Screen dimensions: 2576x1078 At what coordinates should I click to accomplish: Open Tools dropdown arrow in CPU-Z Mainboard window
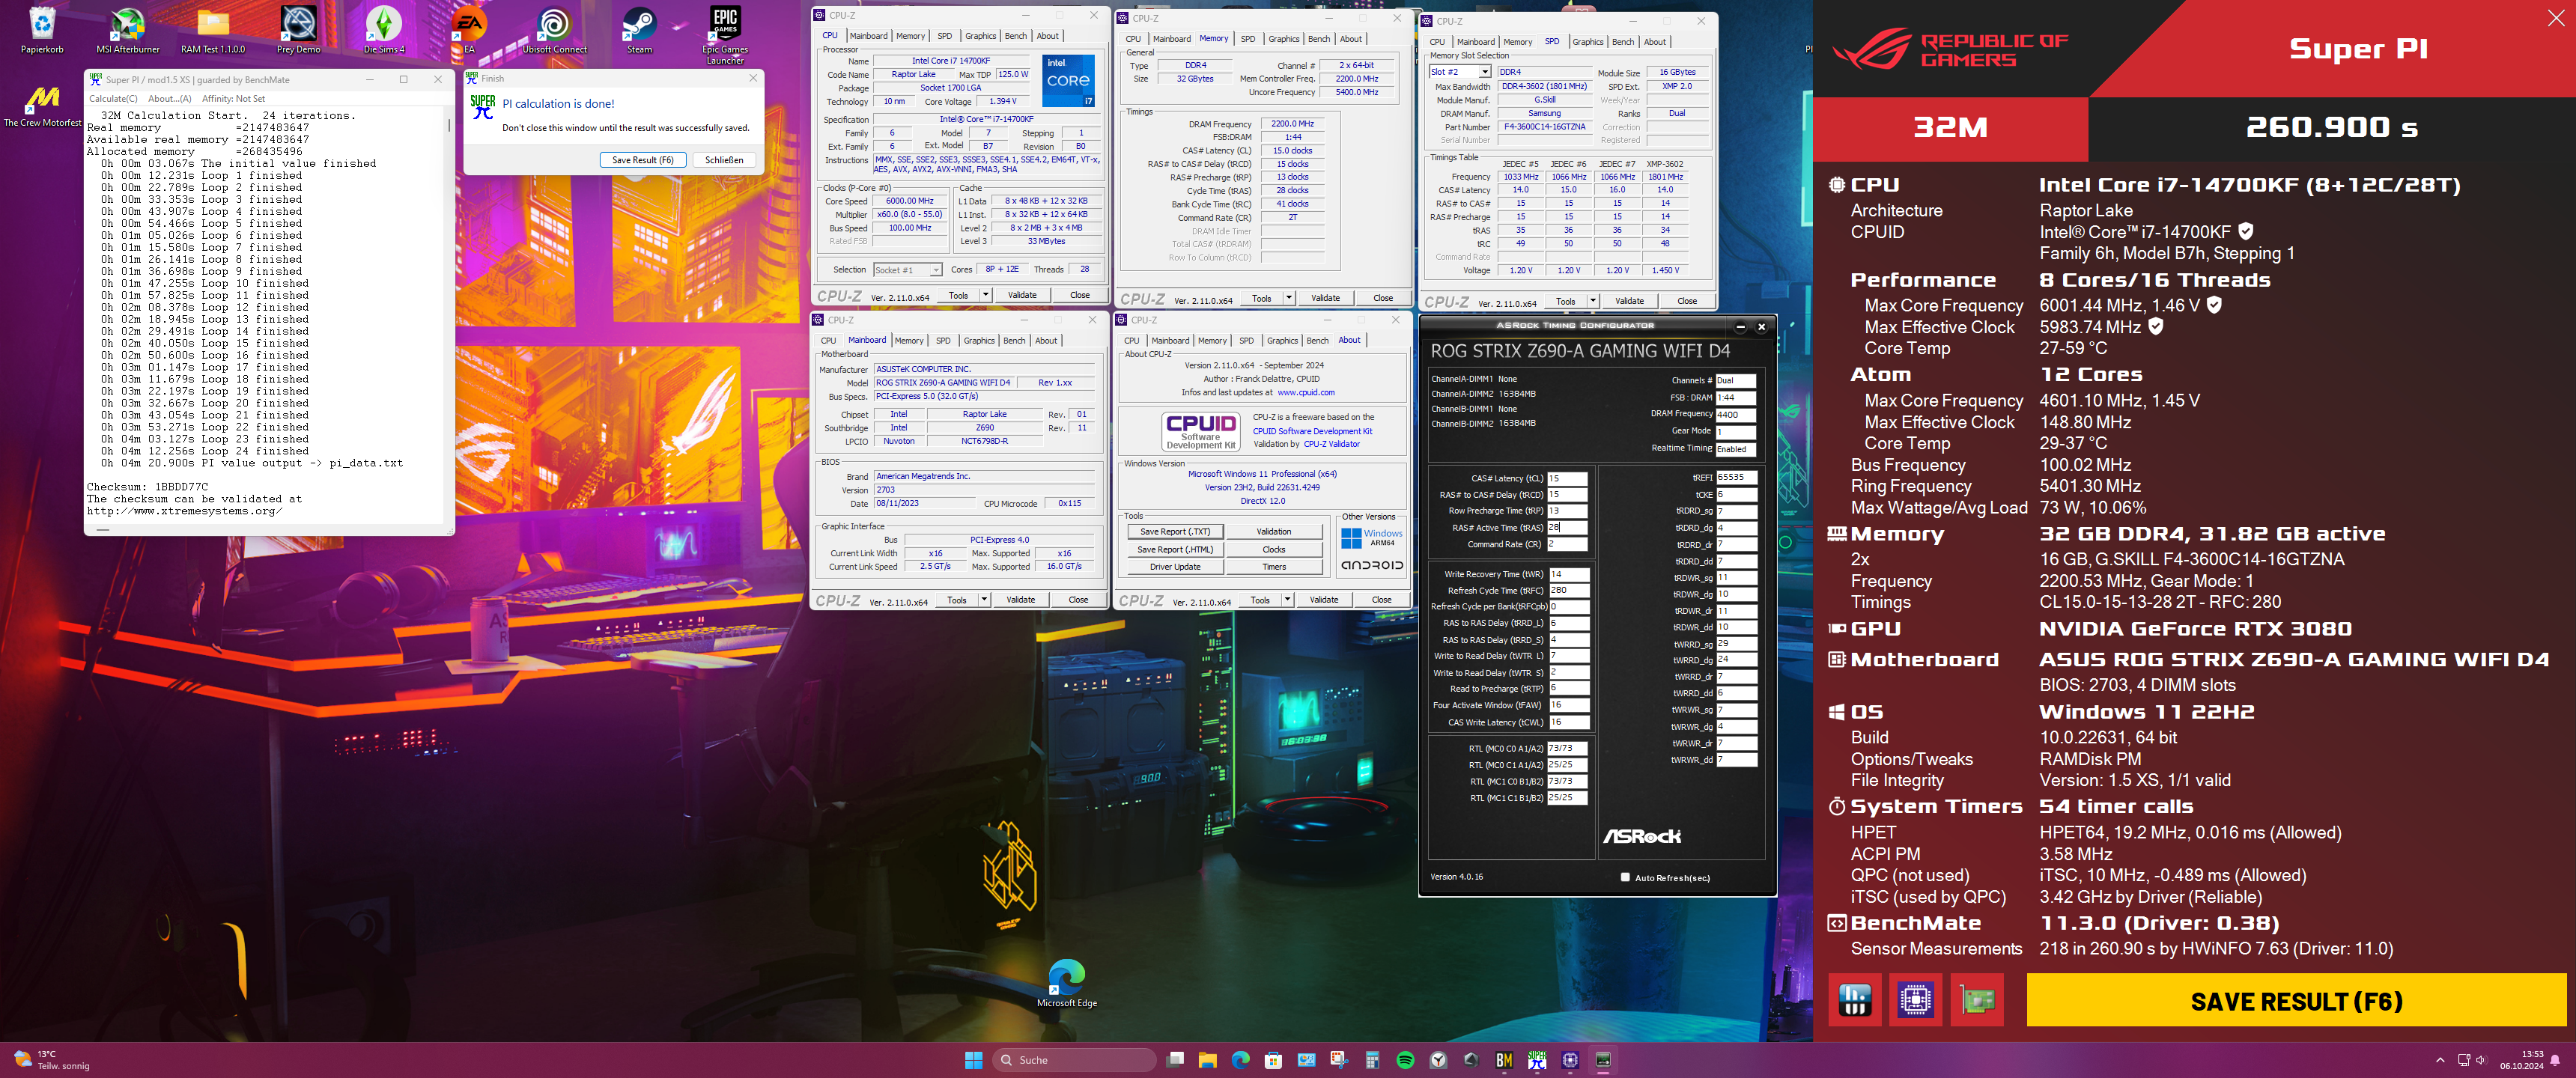tap(985, 600)
